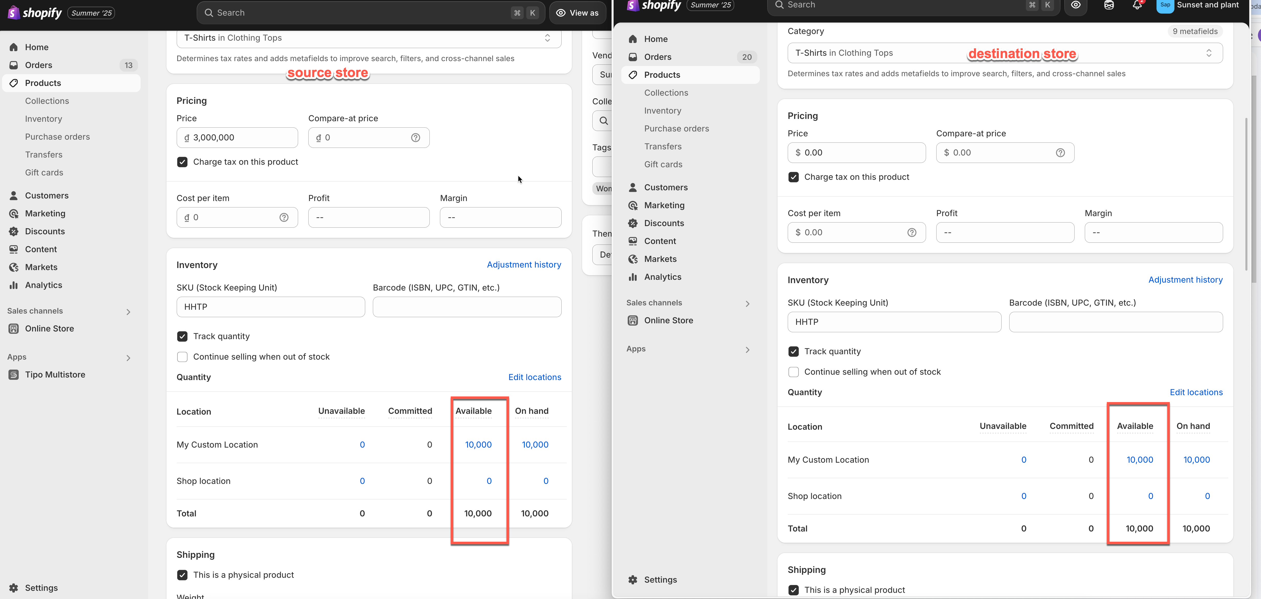Open Inventory in source store sidebar
Viewport: 1261px width, 599px height.
point(44,119)
